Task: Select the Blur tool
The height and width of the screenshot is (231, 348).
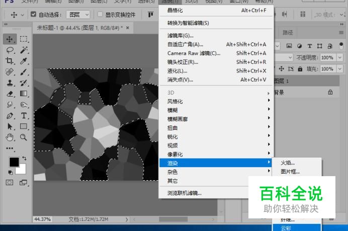Action: click(x=10, y=105)
